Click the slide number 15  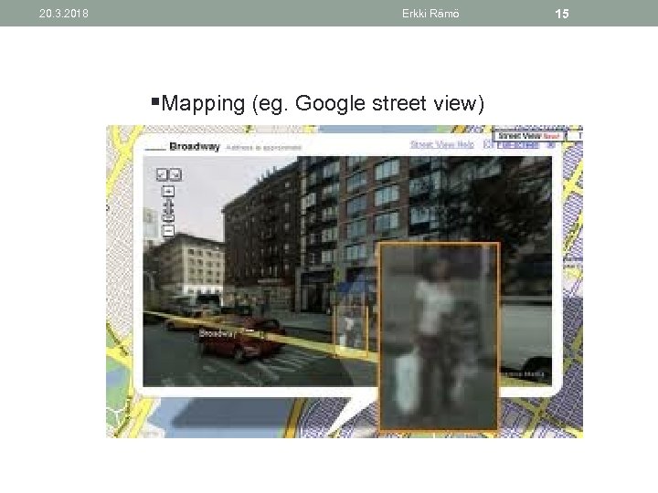point(562,14)
